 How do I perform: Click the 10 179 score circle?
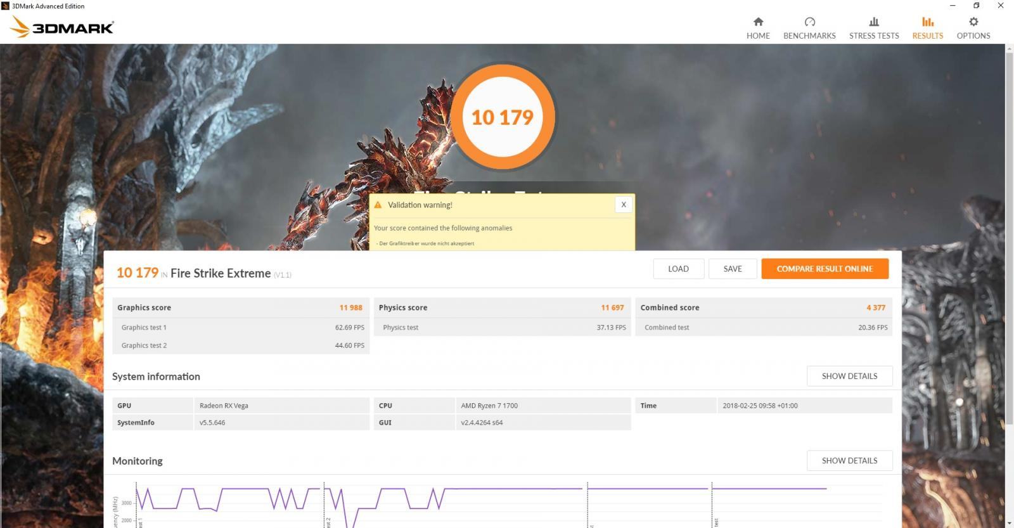click(x=503, y=117)
